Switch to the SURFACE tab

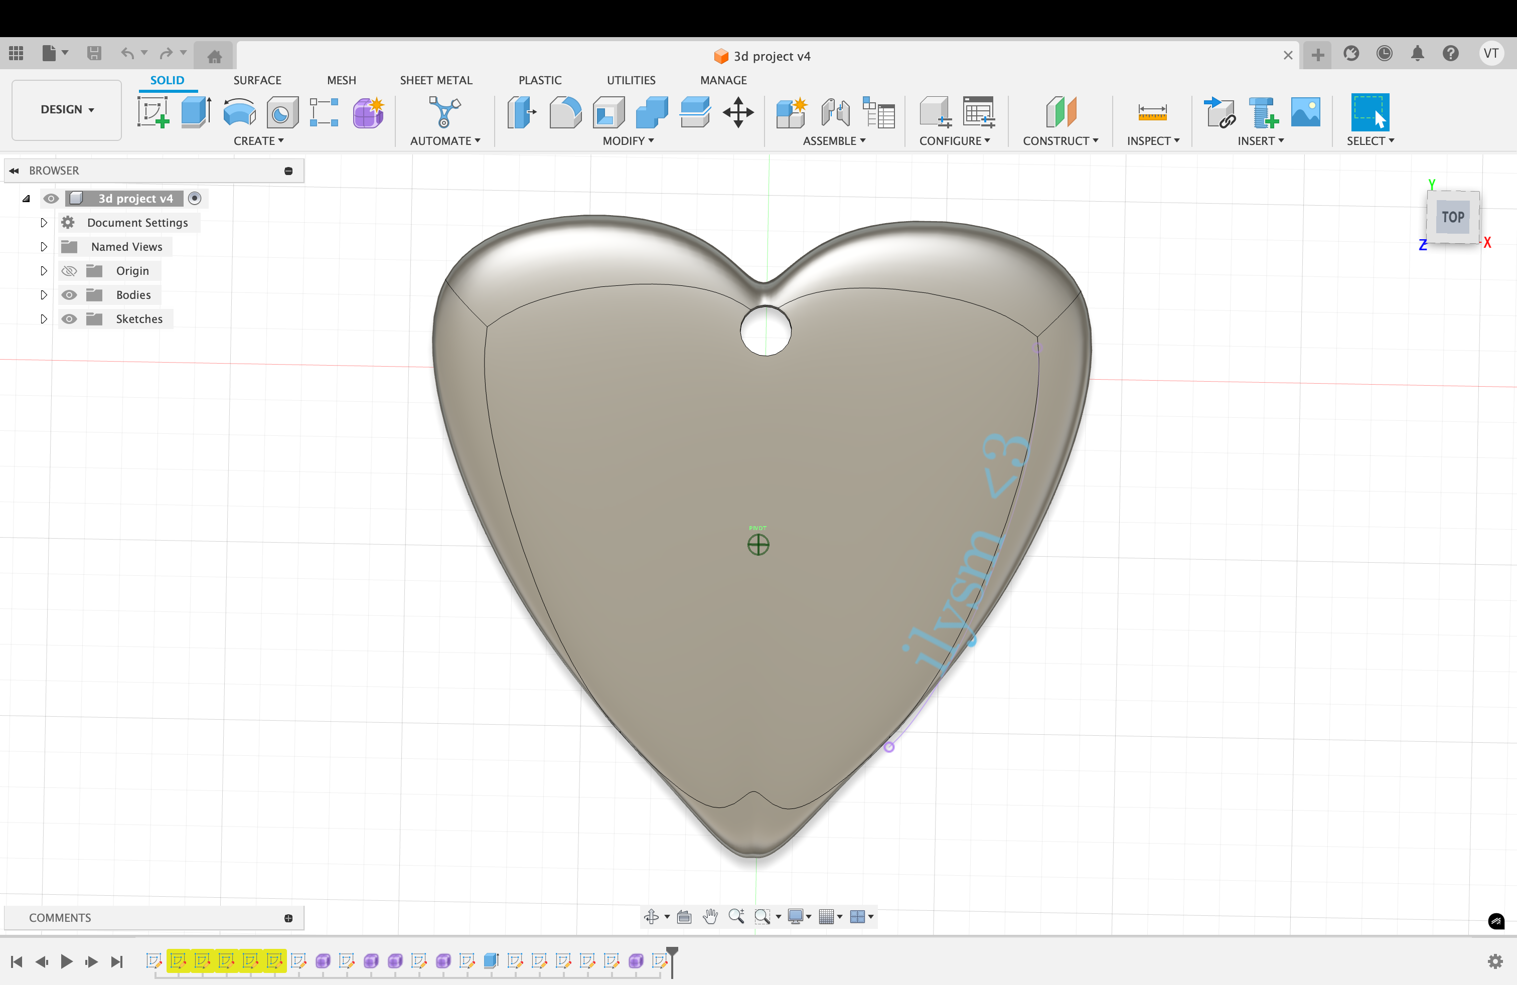257,80
